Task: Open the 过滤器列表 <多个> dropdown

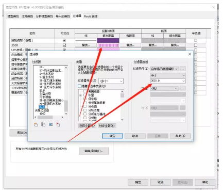Action: 111,81
